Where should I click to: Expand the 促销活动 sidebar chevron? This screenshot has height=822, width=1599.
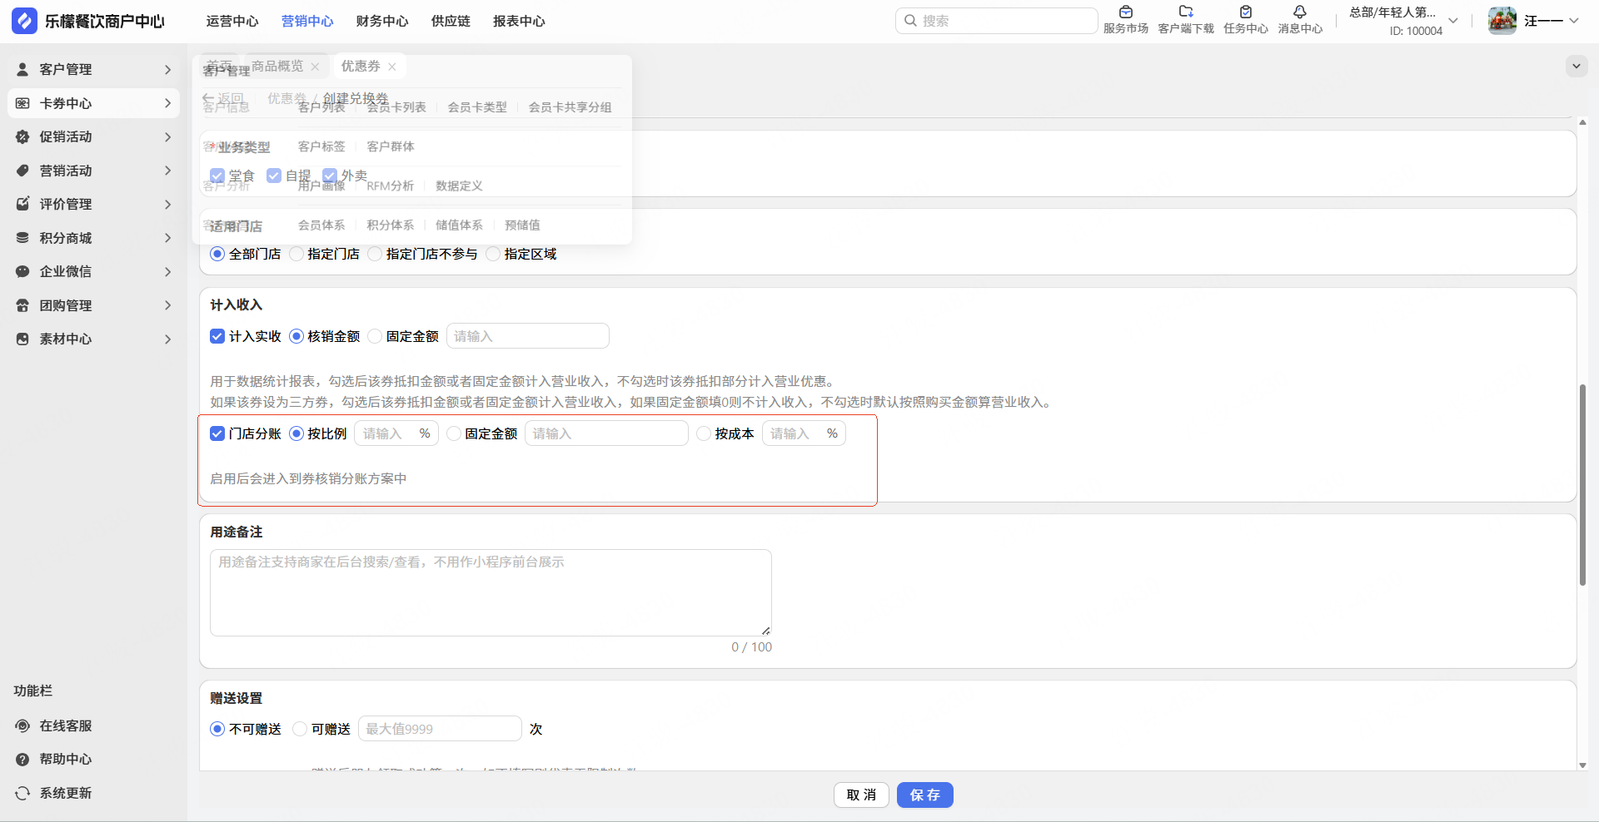tap(167, 137)
